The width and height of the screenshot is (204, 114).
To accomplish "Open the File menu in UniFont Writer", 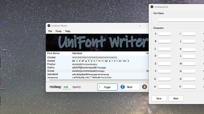I will pyautogui.click(x=50, y=31).
